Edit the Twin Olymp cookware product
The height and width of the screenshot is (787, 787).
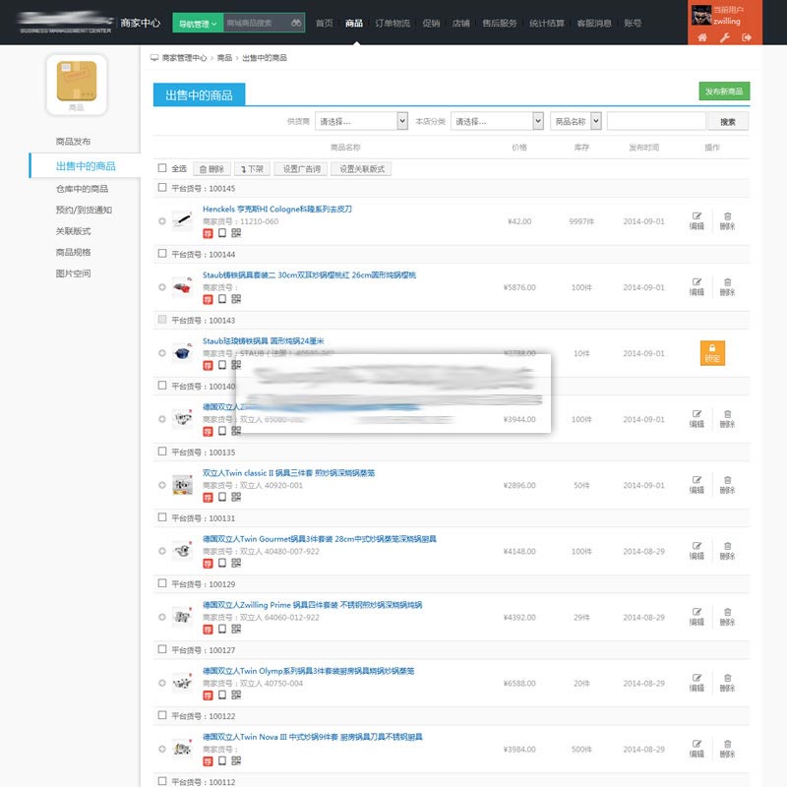696,683
